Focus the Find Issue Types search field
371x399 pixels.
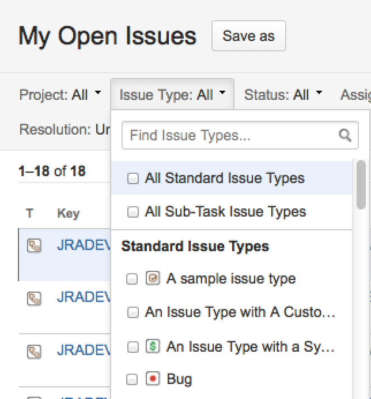click(230, 136)
